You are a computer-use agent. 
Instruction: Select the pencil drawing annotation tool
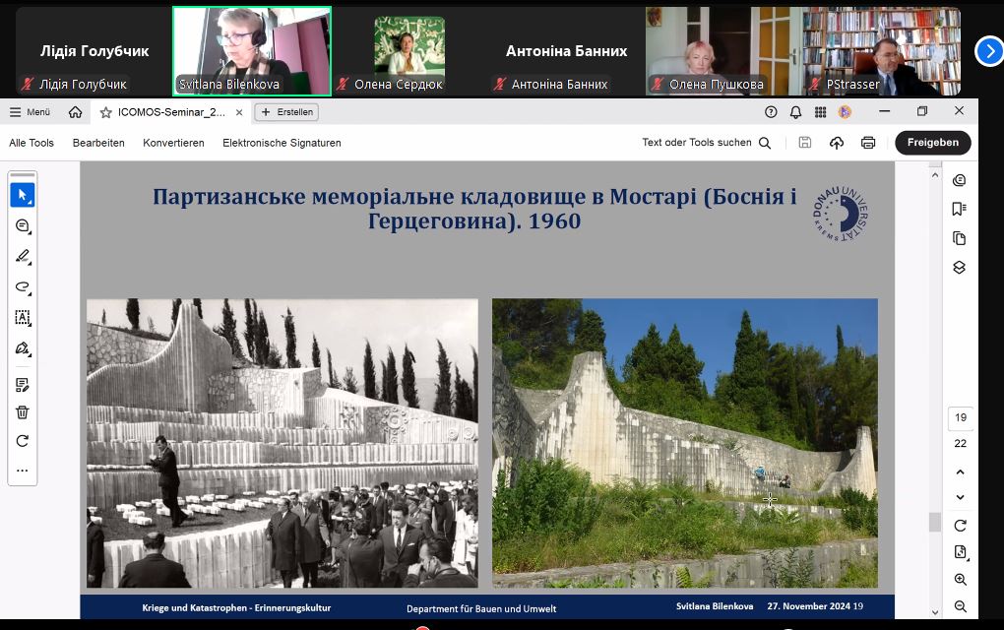click(x=22, y=256)
